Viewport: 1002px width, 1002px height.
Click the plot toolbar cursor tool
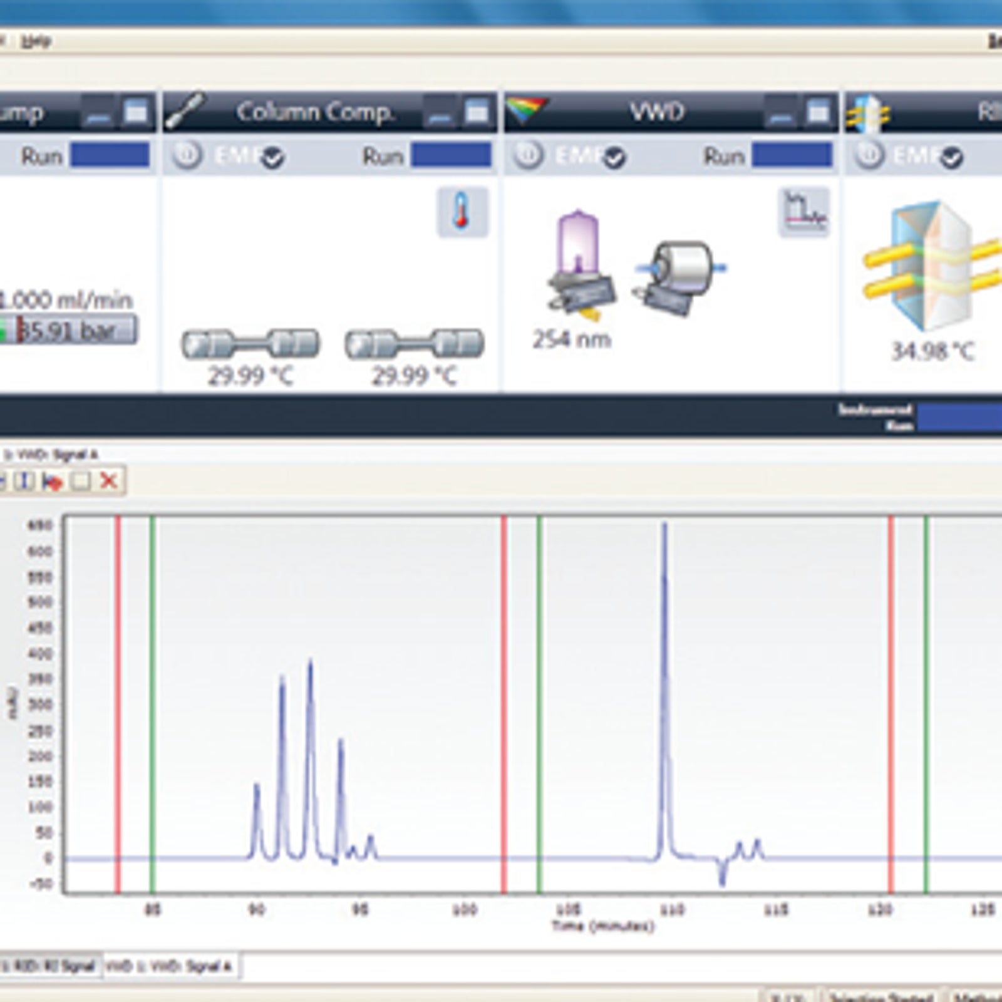pyautogui.click(x=24, y=481)
